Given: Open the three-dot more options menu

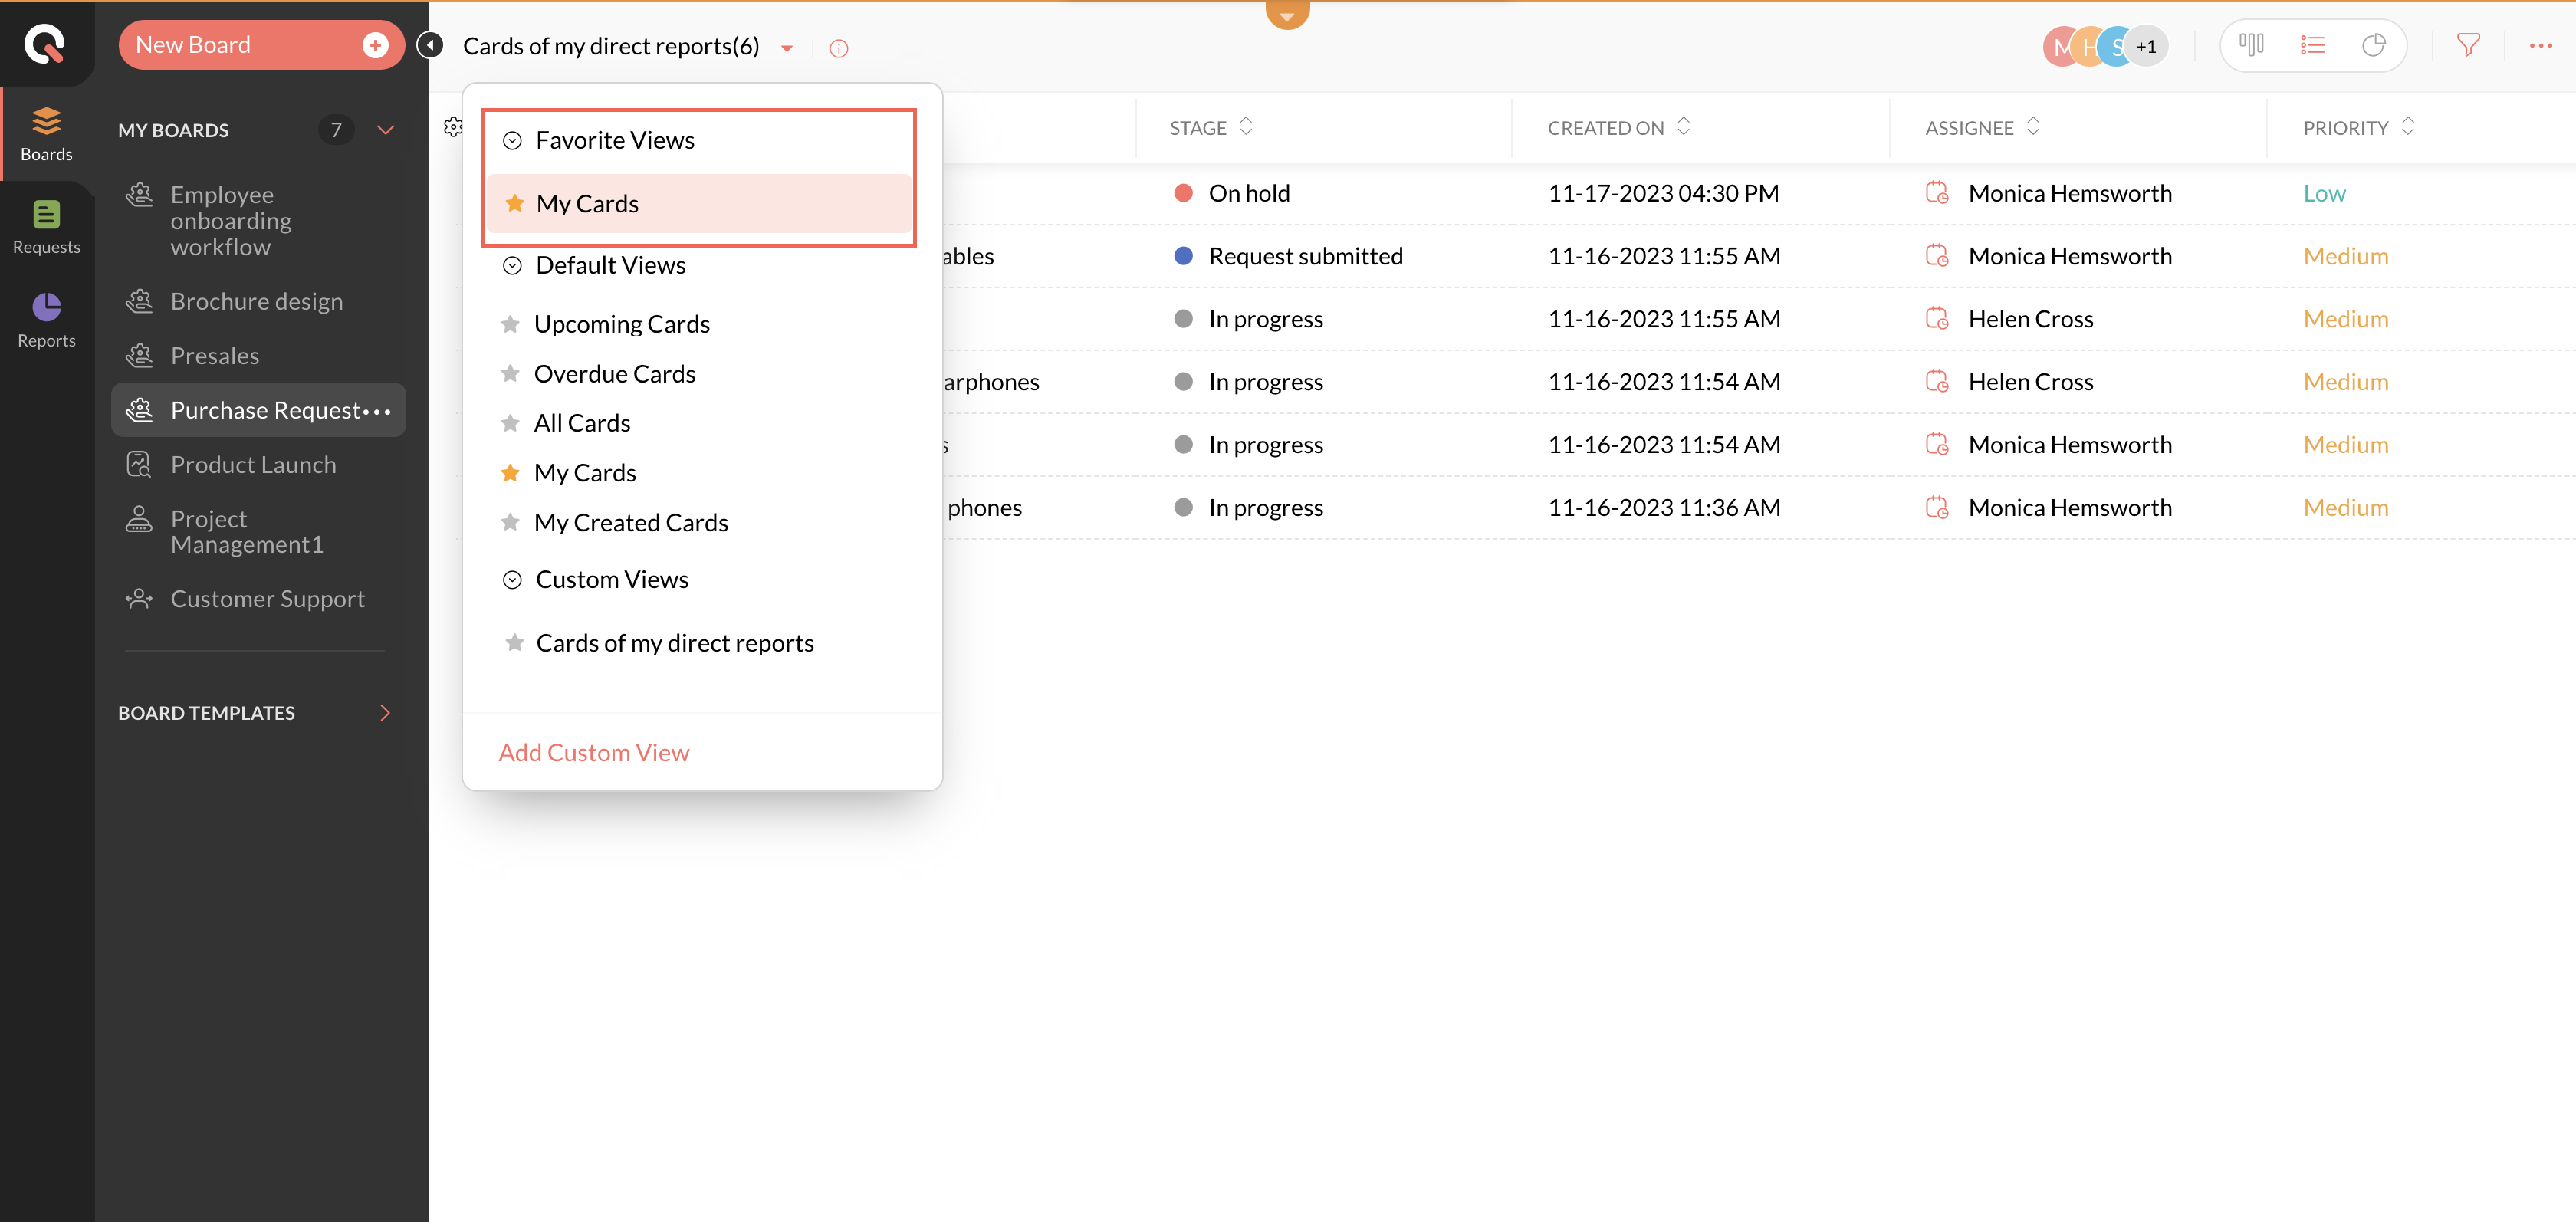Looking at the screenshot, I should click(2541, 45).
